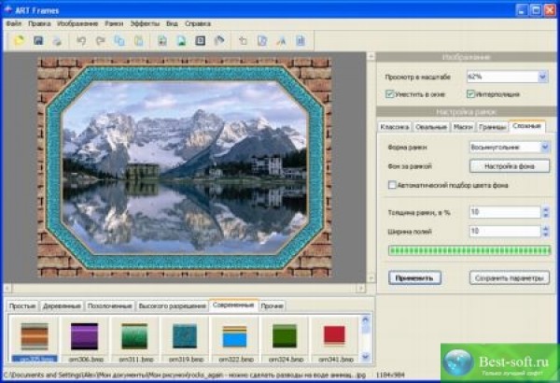The height and width of the screenshot is (383, 560).
Task: Click the thumbnail list scroll-up arrow
Action: click(365, 319)
